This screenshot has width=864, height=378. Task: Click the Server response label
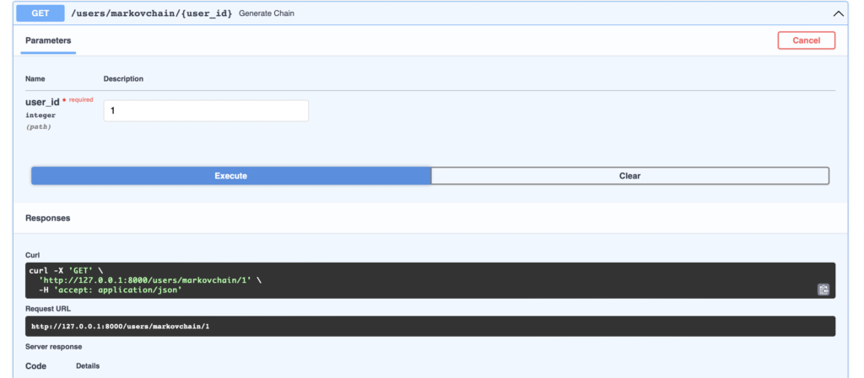point(53,346)
